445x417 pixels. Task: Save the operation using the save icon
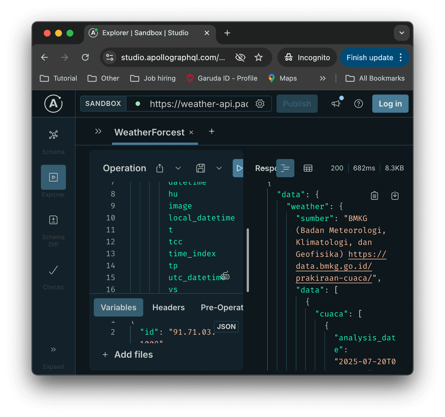(x=201, y=168)
